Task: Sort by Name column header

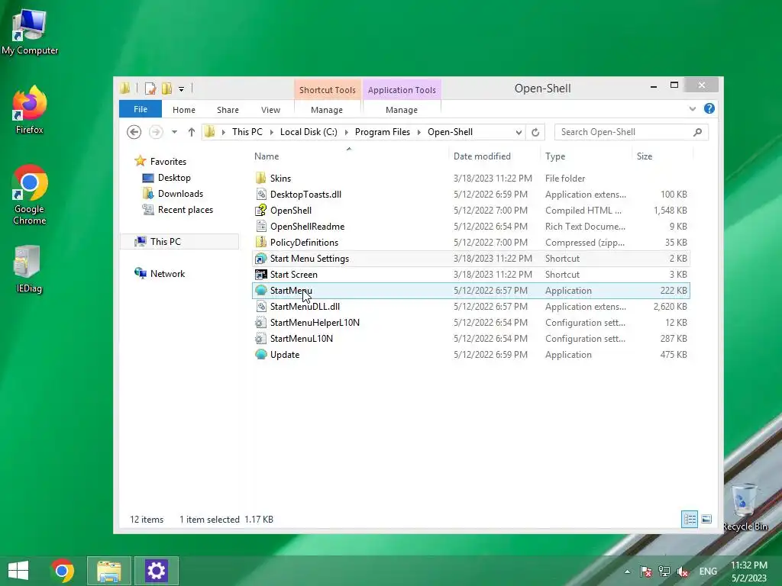Action: point(349,156)
